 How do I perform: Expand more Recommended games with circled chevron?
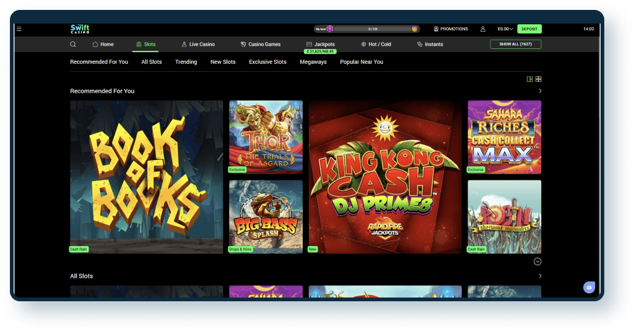pos(537,262)
